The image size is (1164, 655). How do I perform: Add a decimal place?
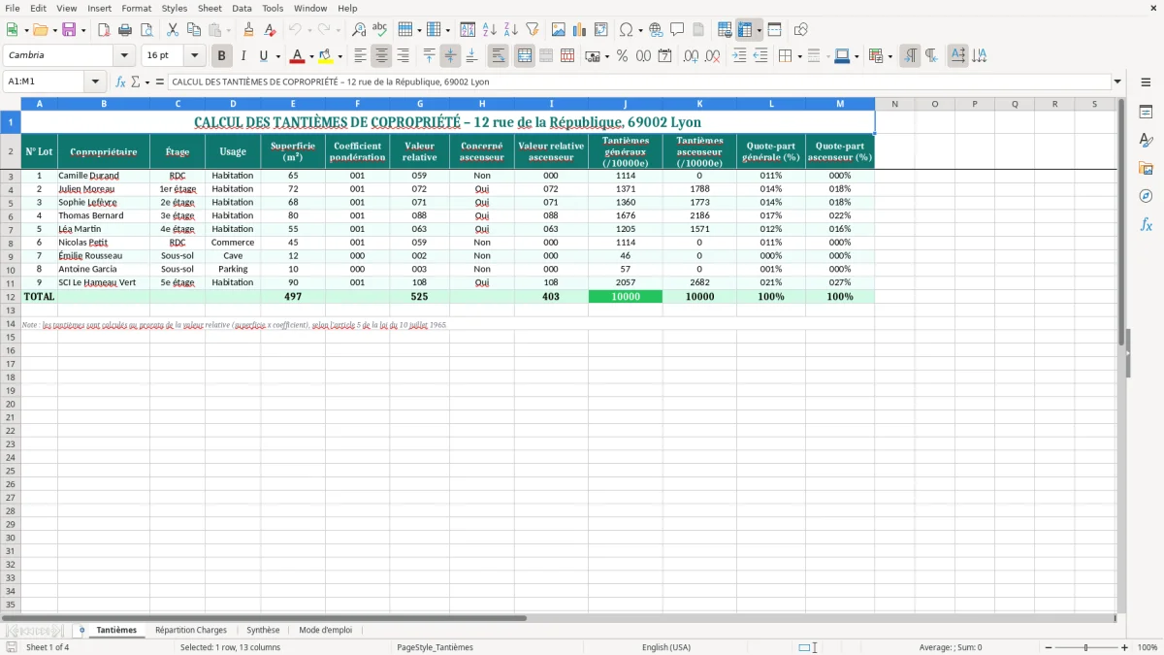pos(692,55)
